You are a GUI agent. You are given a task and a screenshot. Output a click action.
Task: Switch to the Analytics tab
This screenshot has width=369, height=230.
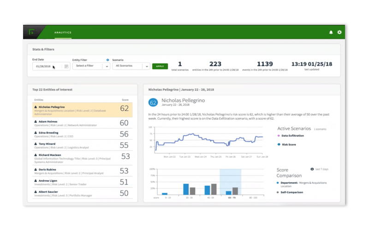pos(63,32)
